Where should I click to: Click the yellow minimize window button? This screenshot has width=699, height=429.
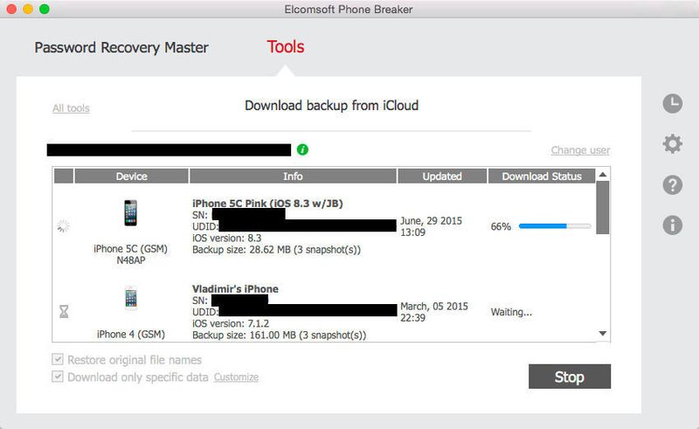click(28, 9)
